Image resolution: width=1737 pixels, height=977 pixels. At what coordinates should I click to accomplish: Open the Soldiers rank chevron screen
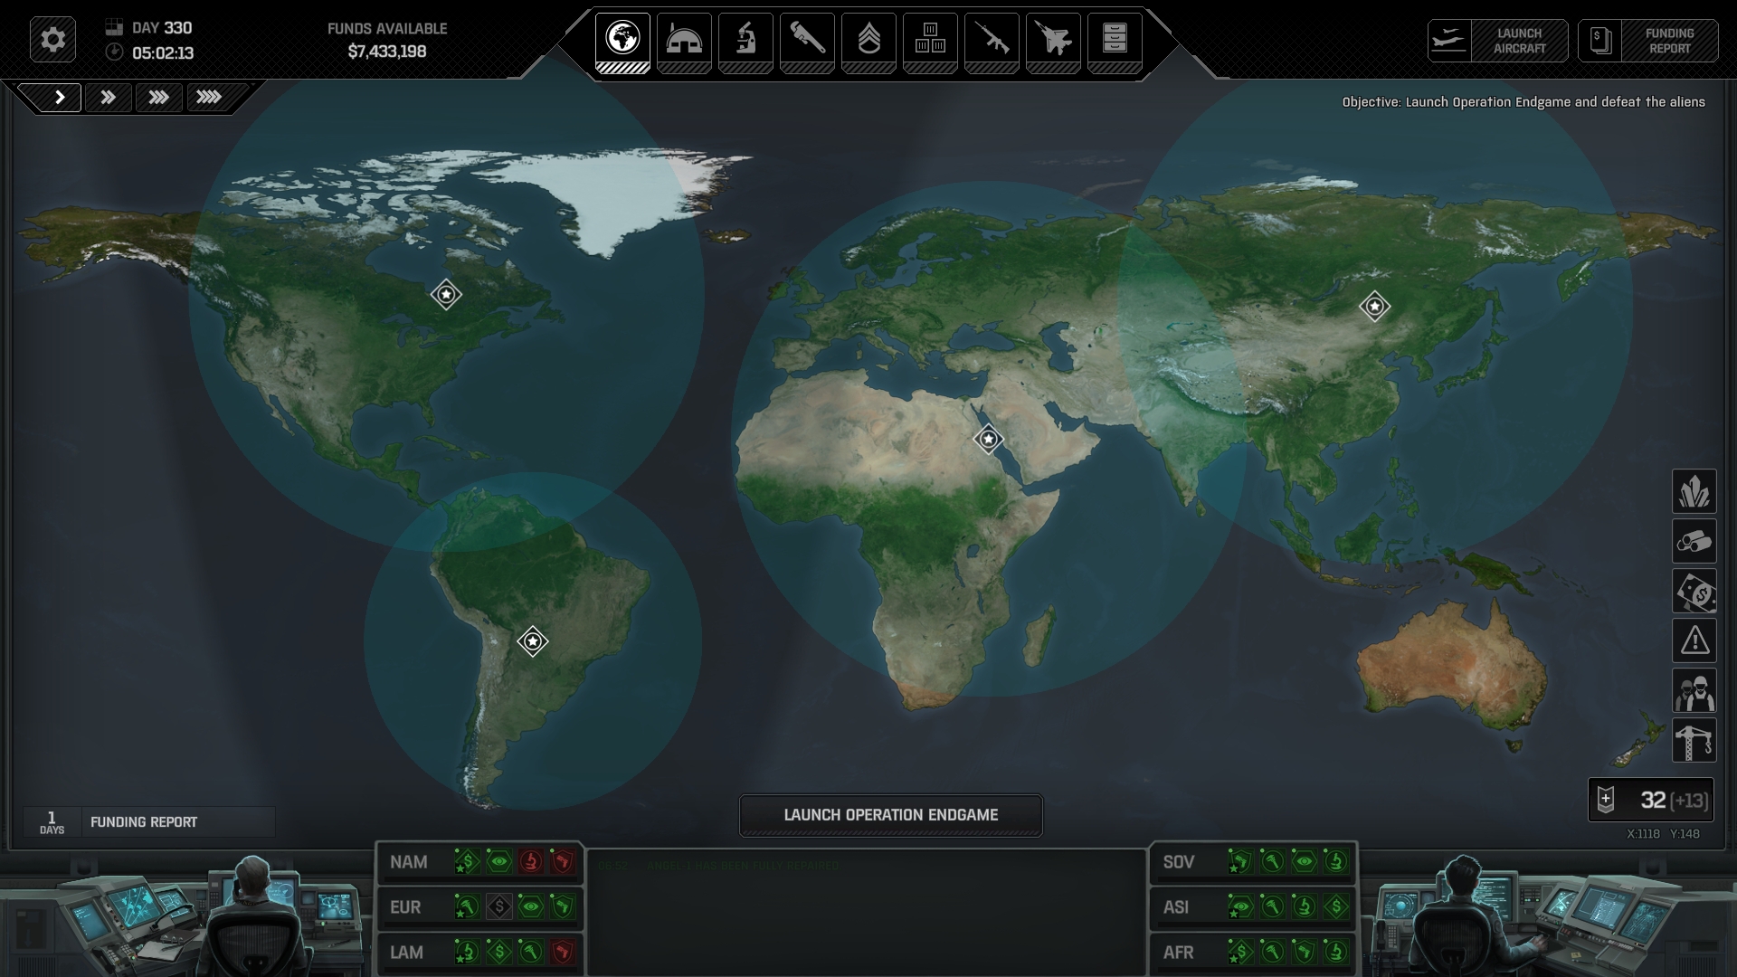click(x=868, y=41)
